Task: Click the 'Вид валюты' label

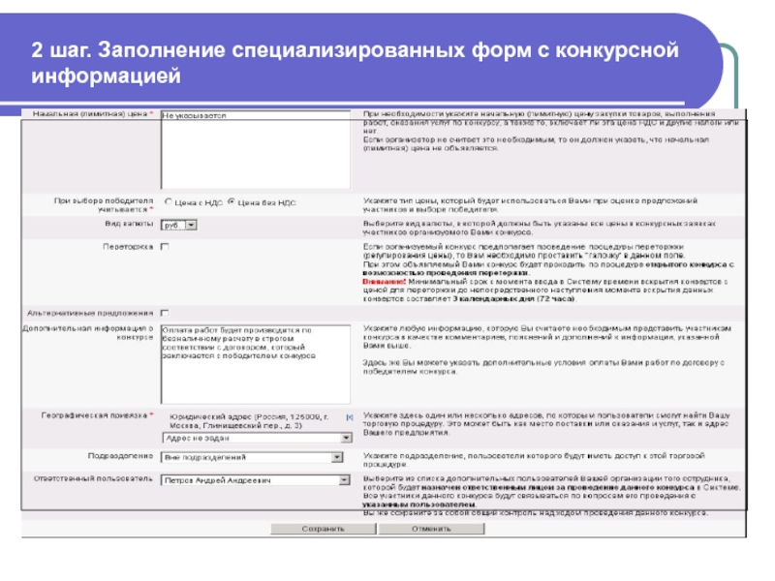Action: [129, 224]
